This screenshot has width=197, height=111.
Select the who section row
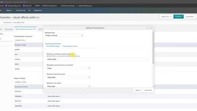click(x=29, y=55)
